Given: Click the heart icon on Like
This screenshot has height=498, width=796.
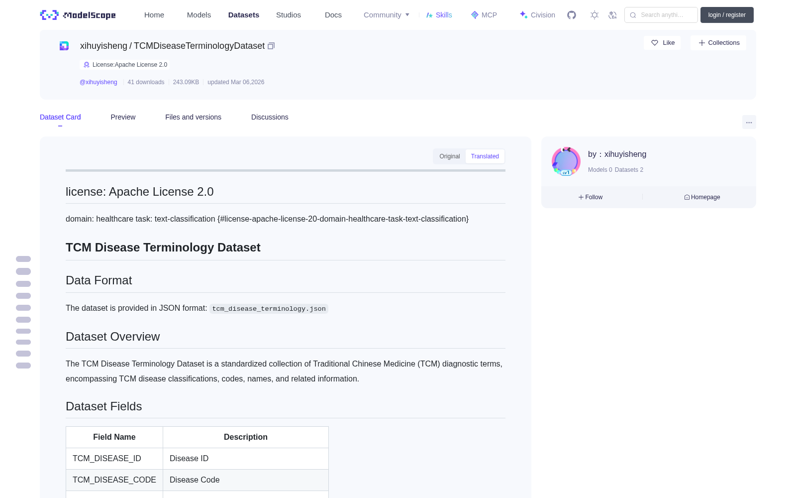Looking at the screenshot, I should click(655, 43).
